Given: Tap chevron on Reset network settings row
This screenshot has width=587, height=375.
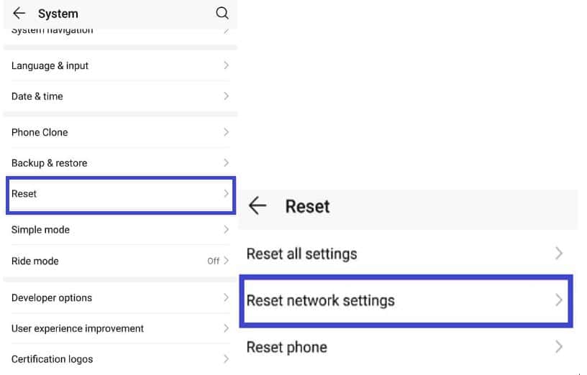Looking at the screenshot, I should click(558, 300).
